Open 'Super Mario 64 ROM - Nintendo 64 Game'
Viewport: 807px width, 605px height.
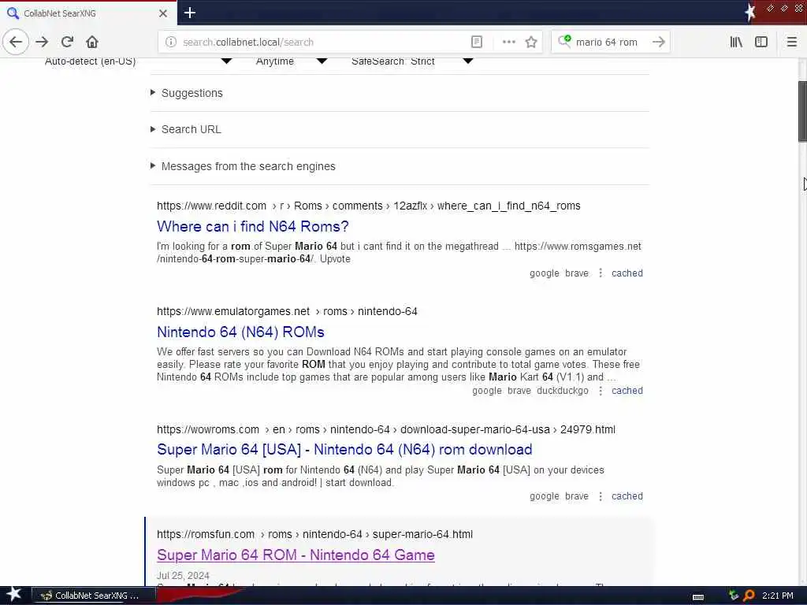[296, 555]
